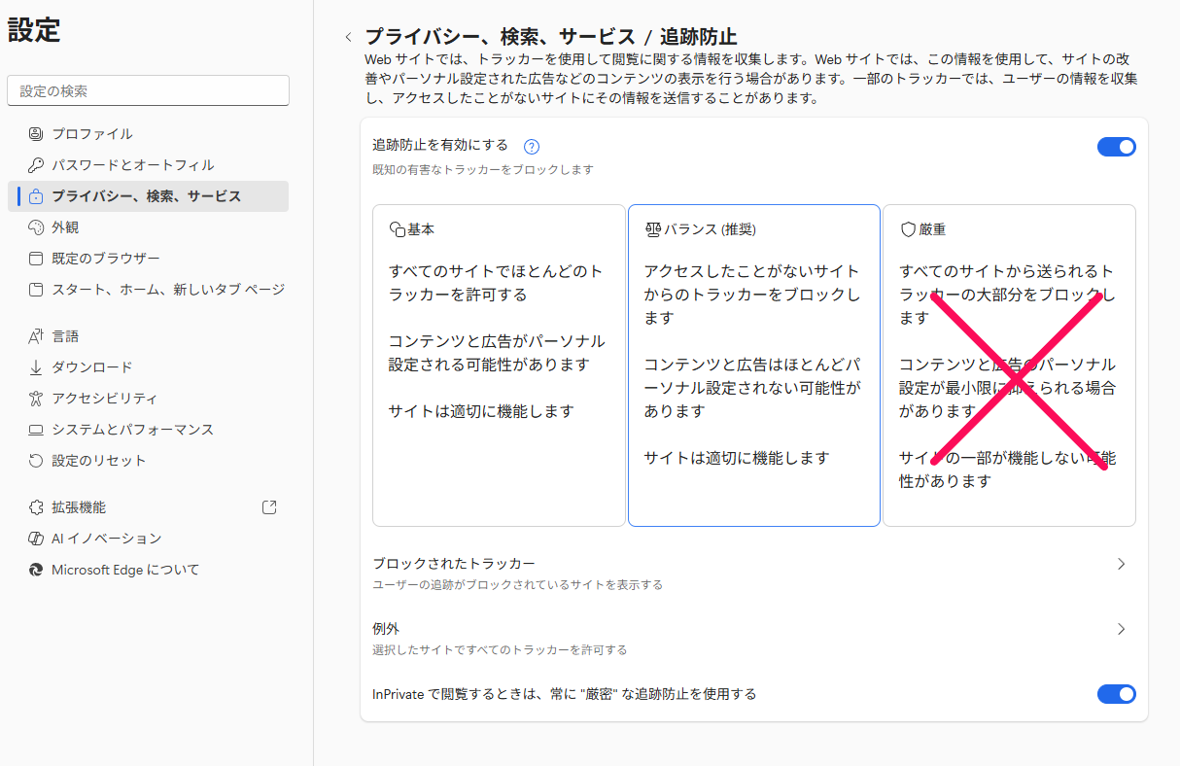The width and height of the screenshot is (1180, 766).
Task: Click the Microsoft Edge logo icon
Action: pos(36,570)
